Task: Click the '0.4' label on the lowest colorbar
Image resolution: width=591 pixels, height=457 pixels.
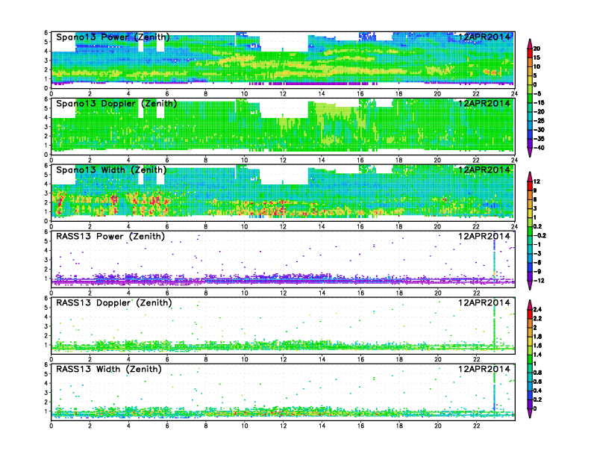Action: pos(537,391)
